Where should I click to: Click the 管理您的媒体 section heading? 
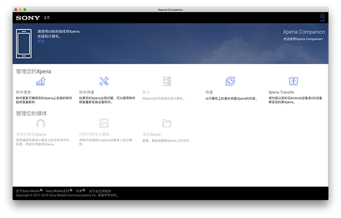tap(31, 113)
